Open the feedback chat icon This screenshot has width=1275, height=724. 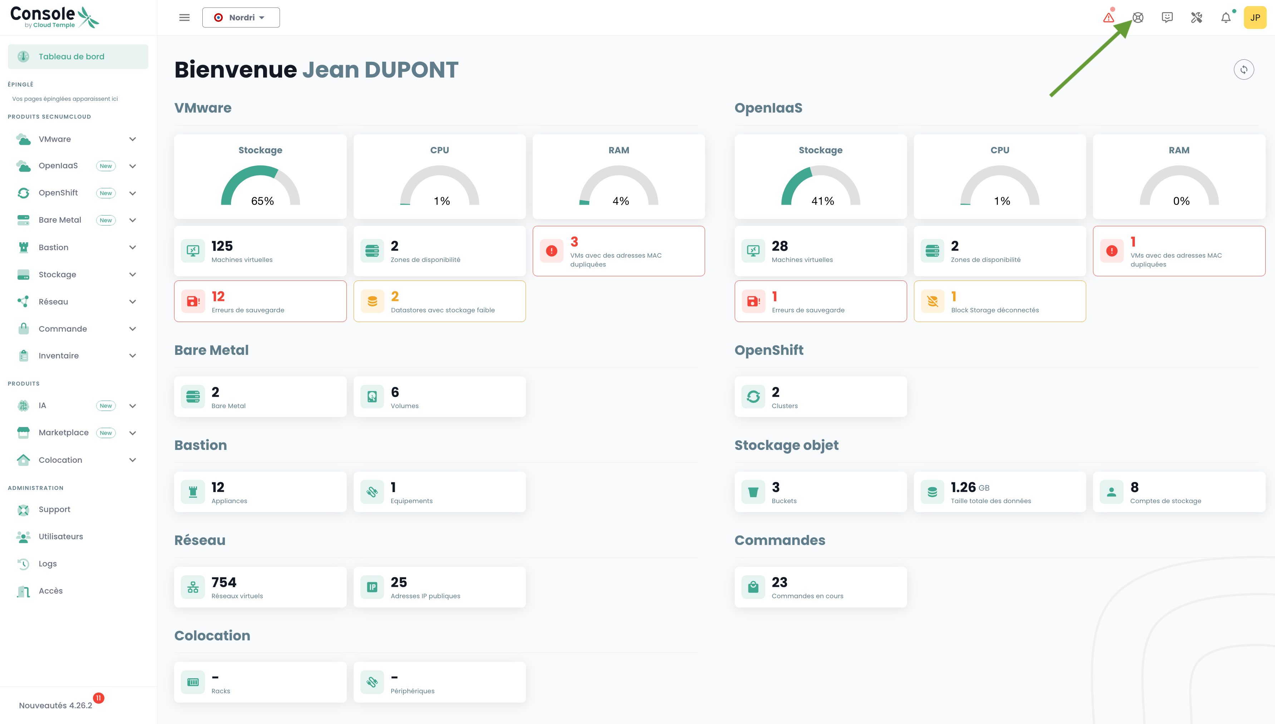coord(1167,18)
